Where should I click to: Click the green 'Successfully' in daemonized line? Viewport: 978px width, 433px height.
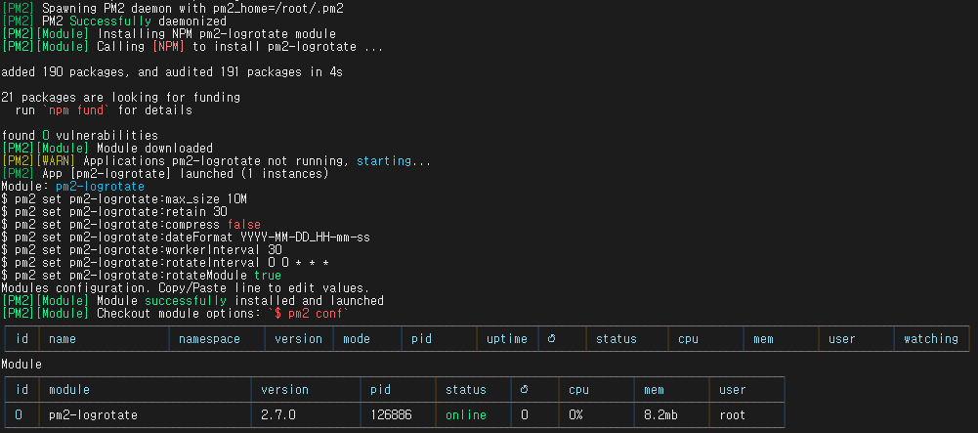(x=110, y=22)
